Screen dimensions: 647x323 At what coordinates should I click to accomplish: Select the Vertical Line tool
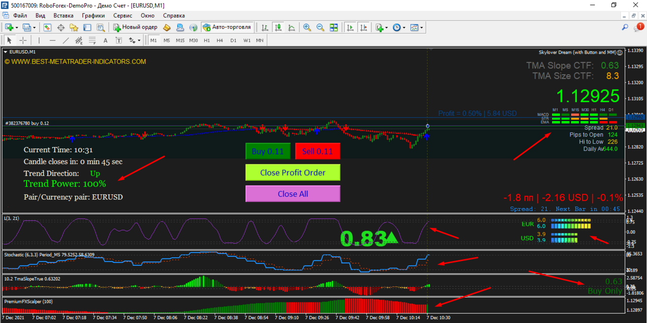click(39, 41)
